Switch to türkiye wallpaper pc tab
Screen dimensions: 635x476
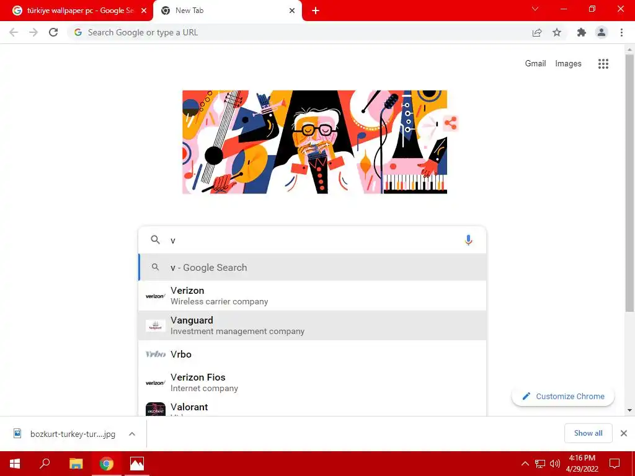[77, 11]
